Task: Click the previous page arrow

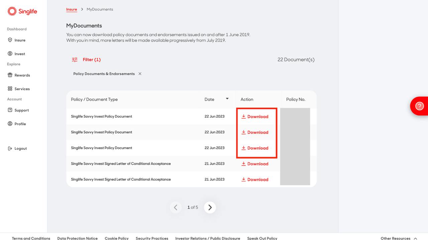Action: [176, 207]
